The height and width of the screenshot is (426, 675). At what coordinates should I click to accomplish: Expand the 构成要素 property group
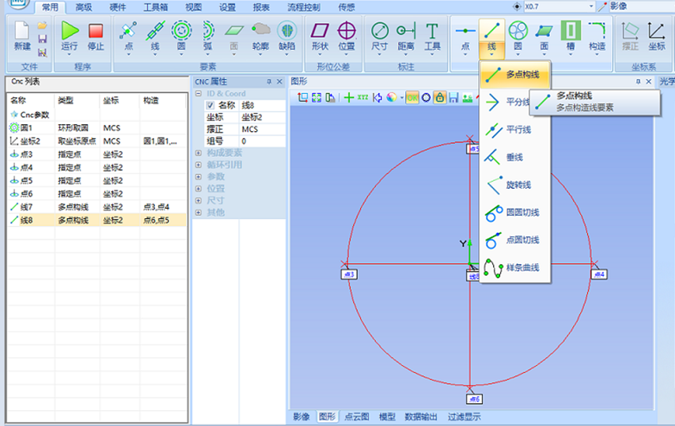pos(199,153)
